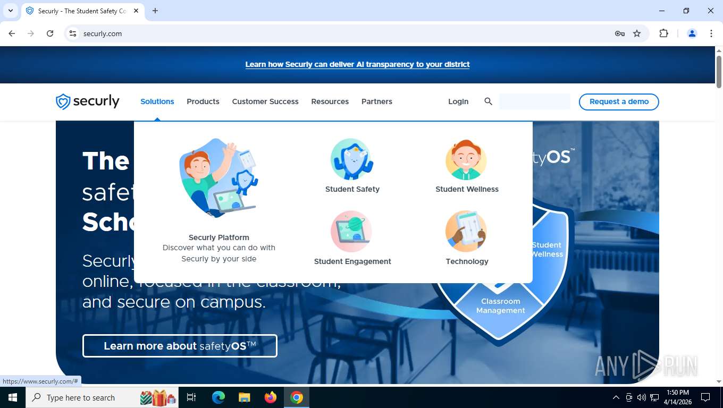Open the Customer Success menu

click(265, 101)
